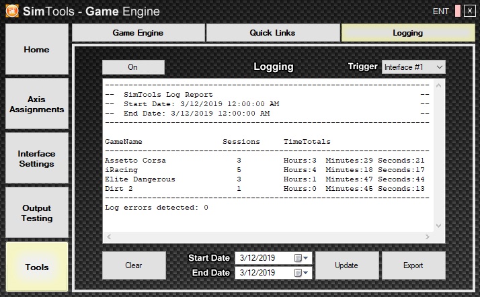This screenshot has height=297, width=480.
Task: Click the Sessions column header
Action: point(241,142)
